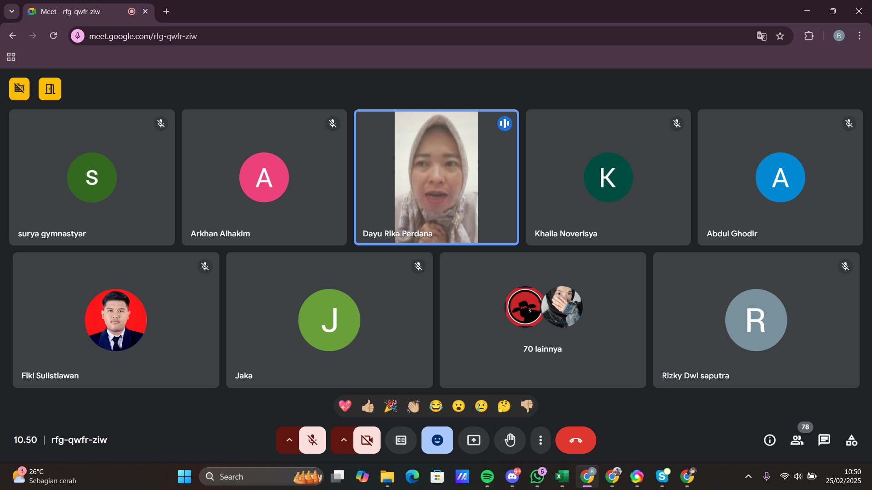
Task: Open the meeting details info icon
Action: pyautogui.click(x=770, y=440)
